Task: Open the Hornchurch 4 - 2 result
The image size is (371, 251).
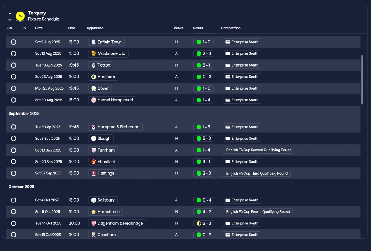Action: pos(204,211)
